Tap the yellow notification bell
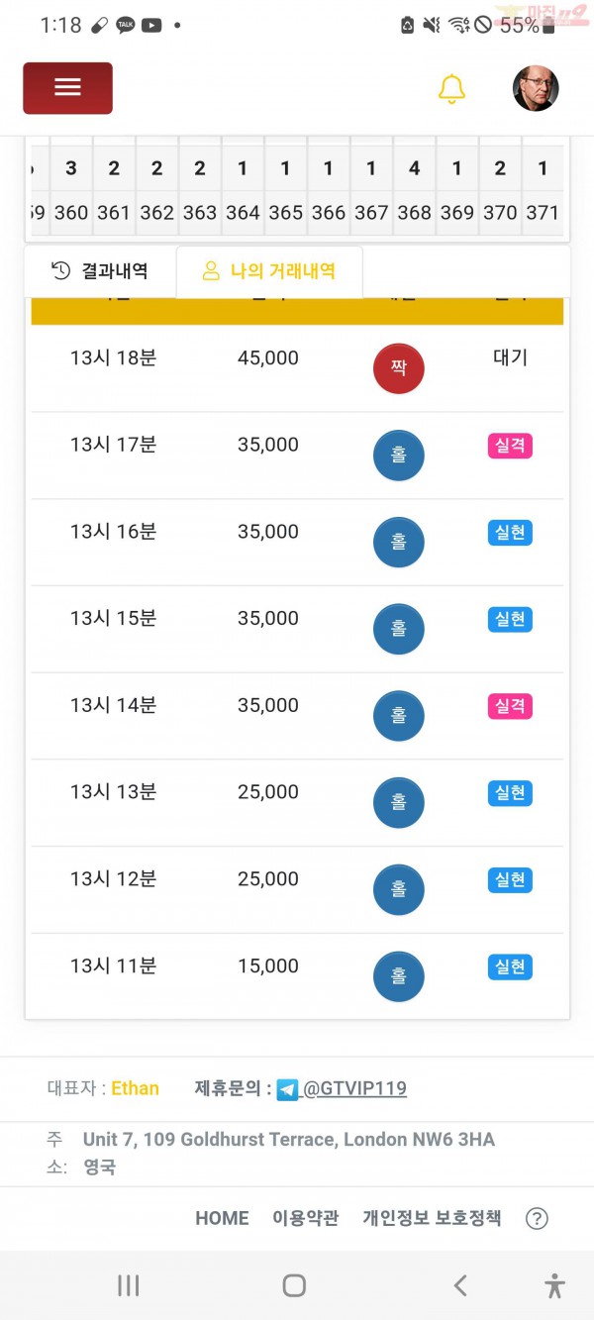This screenshot has width=594, height=1320. click(451, 88)
